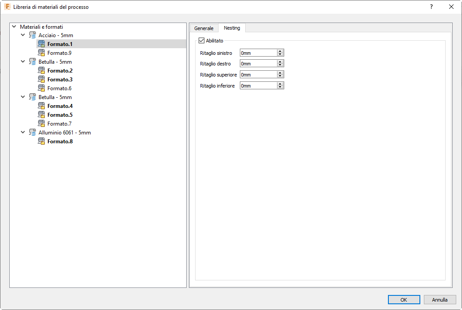Click the Alluminio 6061 material icon
462x310 pixels.
coord(32,133)
